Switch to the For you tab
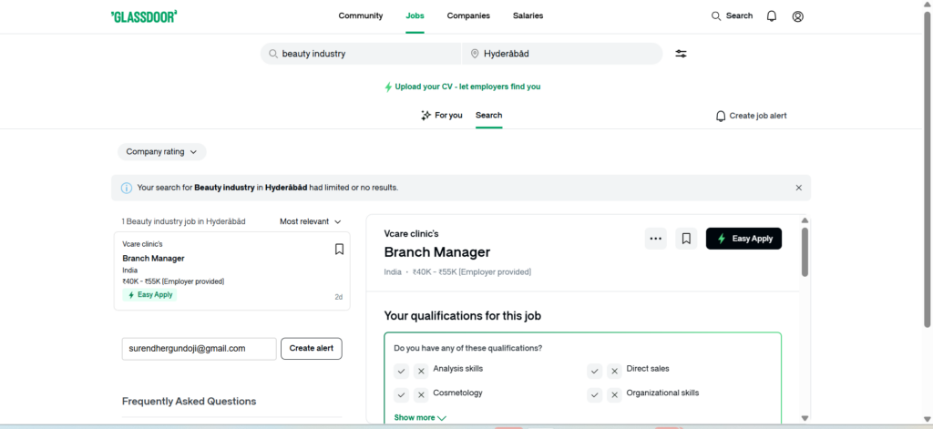The height and width of the screenshot is (429, 933). coord(441,116)
